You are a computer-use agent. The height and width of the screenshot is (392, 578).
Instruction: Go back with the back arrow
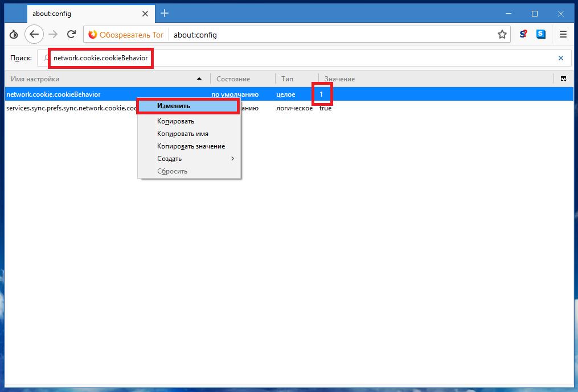click(x=34, y=35)
